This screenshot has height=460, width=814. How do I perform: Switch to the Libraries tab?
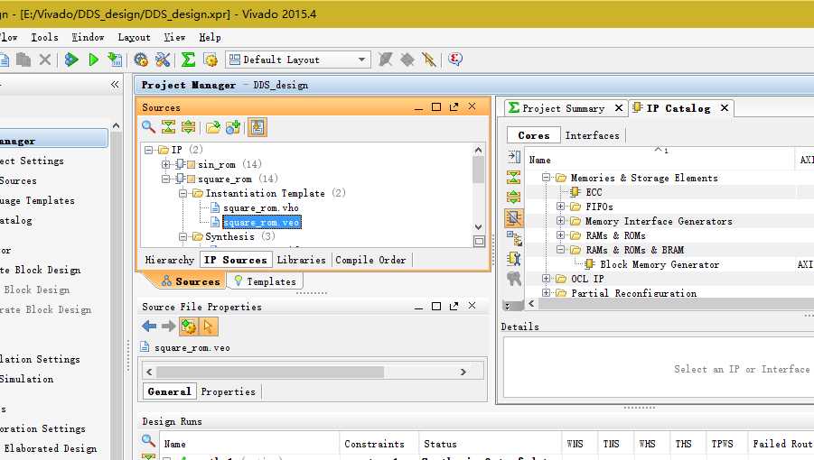pyautogui.click(x=301, y=260)
